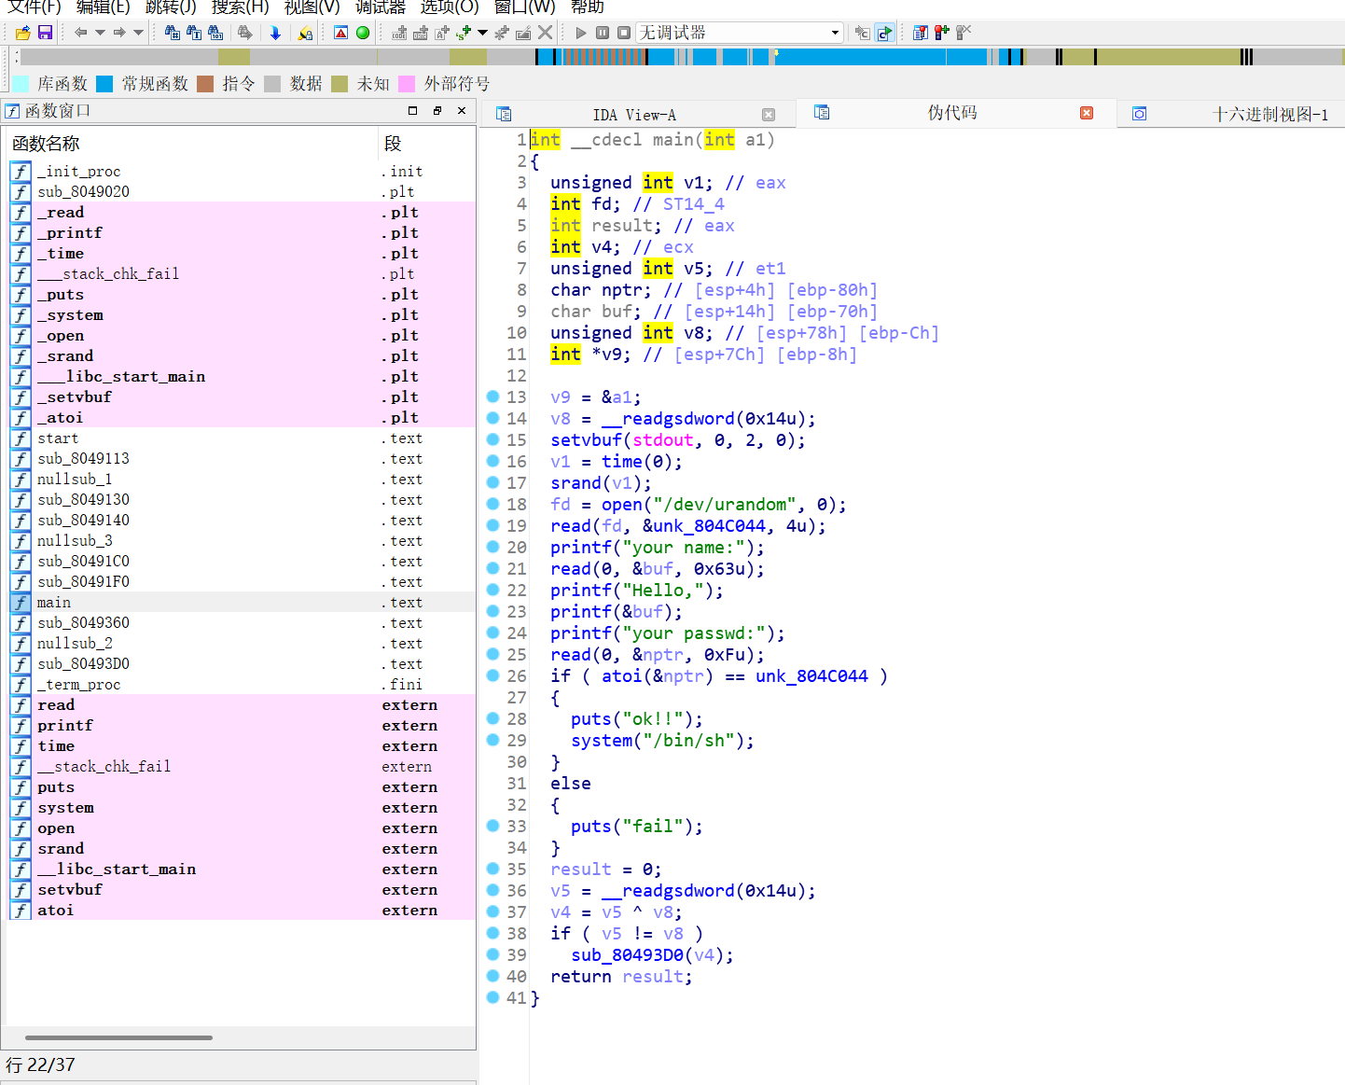Screen dimensions: 1345x1085
Task: Click the red warning triangle icon
Action: coord(341,33)
